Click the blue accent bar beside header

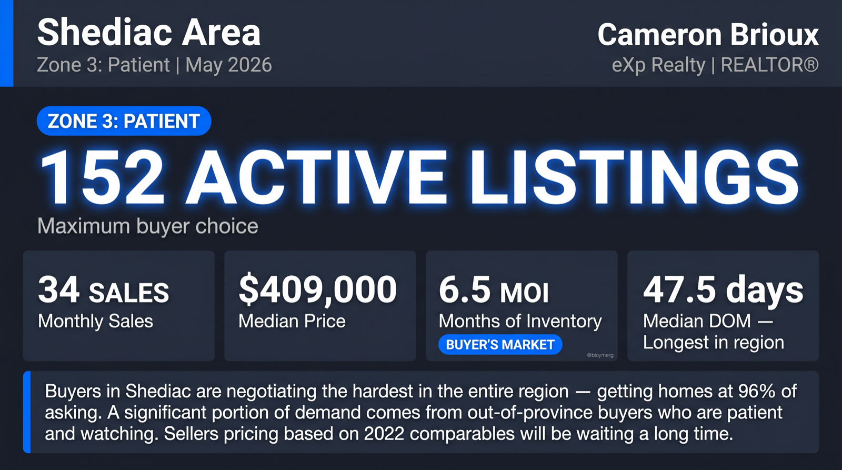click(6, 43)
